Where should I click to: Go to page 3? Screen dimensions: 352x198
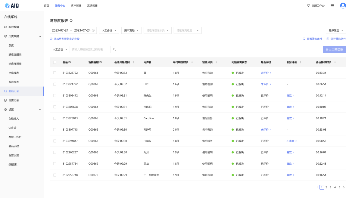330,187
